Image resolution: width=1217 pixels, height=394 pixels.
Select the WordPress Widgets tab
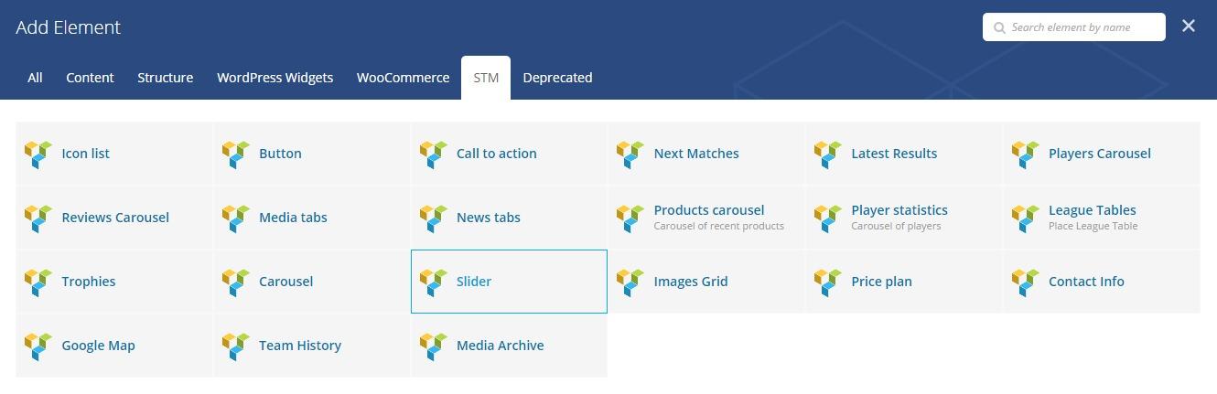(x=275, y=78)
